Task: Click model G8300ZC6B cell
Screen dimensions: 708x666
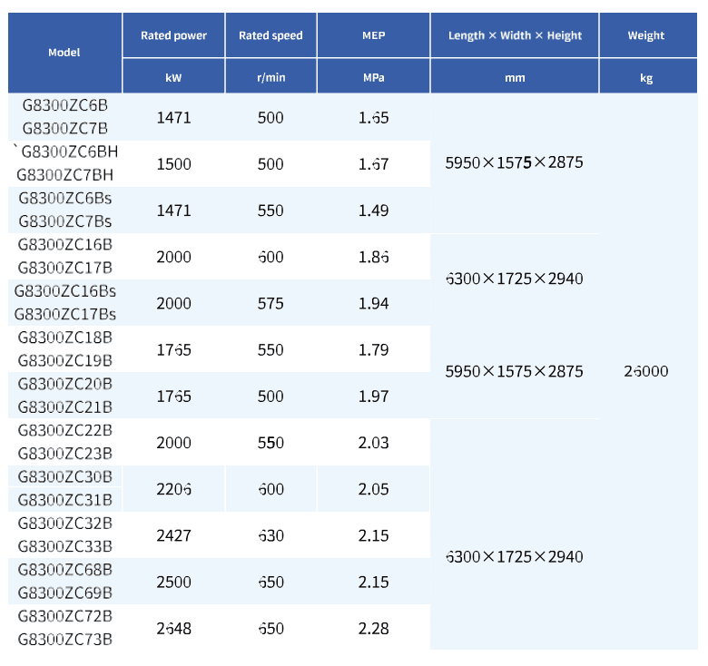Action: (65, 105)
